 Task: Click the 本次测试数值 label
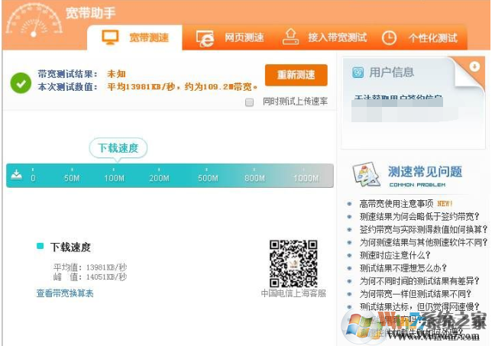click(67, 87)
